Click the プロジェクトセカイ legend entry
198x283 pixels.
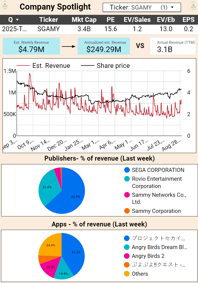[x=155, y=238]
